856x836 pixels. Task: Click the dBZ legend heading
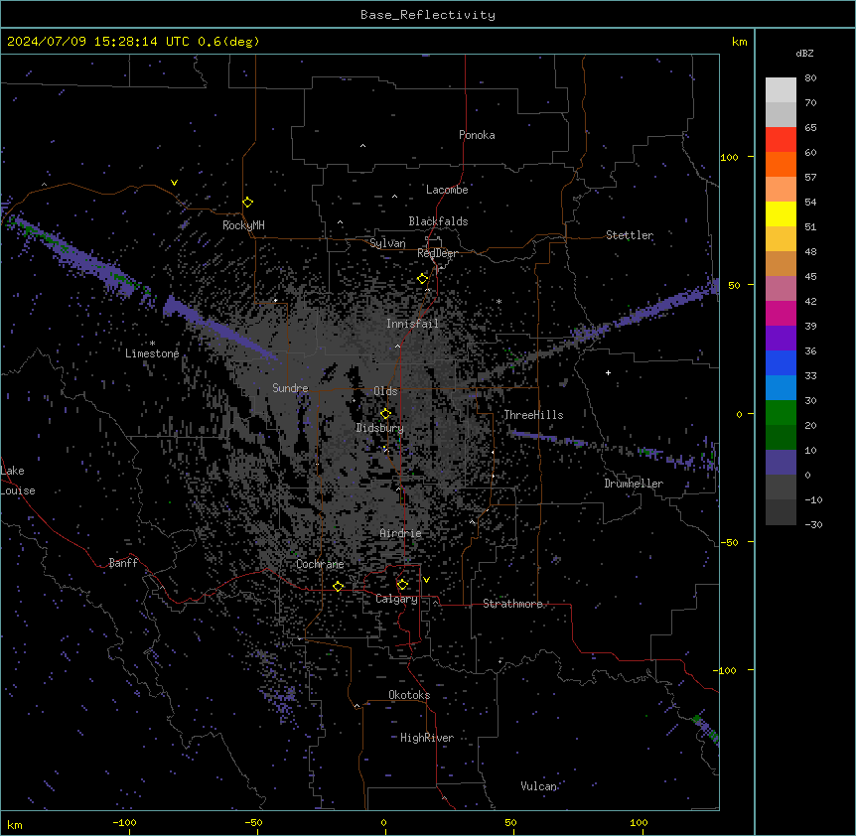(804, 54)
